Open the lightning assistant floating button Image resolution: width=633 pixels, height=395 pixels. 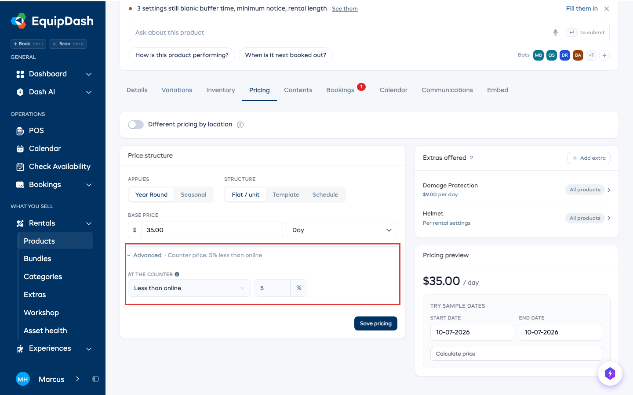click(x=610, y=373)
